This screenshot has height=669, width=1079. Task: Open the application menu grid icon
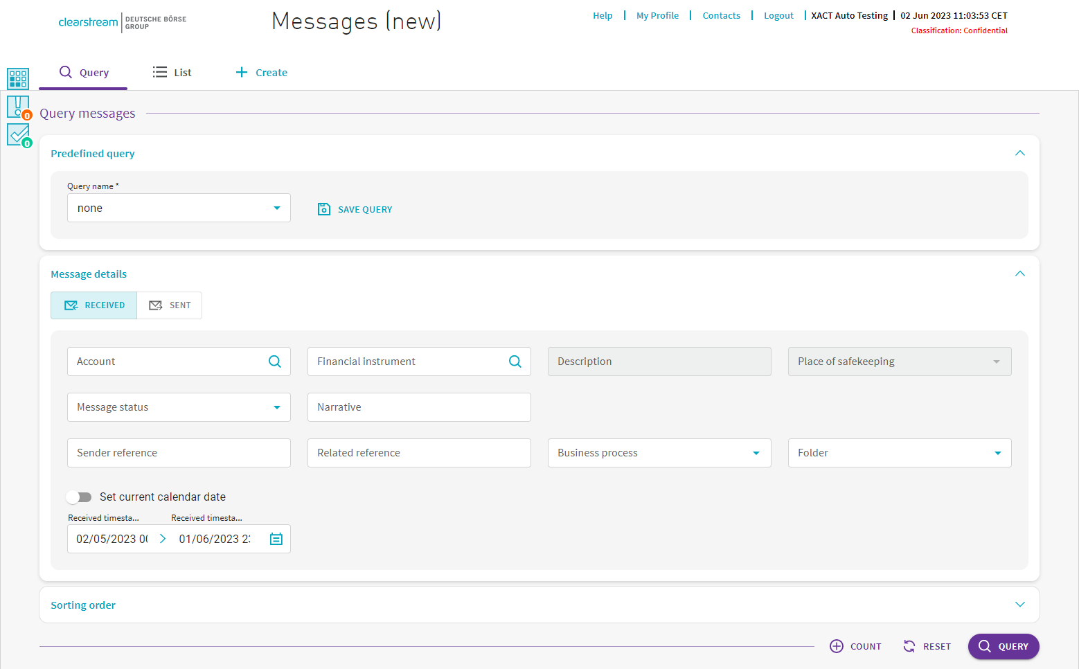tap(17, 78)
